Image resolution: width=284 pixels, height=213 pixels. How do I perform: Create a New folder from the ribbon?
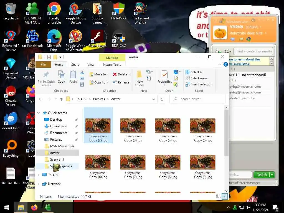pyautogui.click(x=140, y=78)
